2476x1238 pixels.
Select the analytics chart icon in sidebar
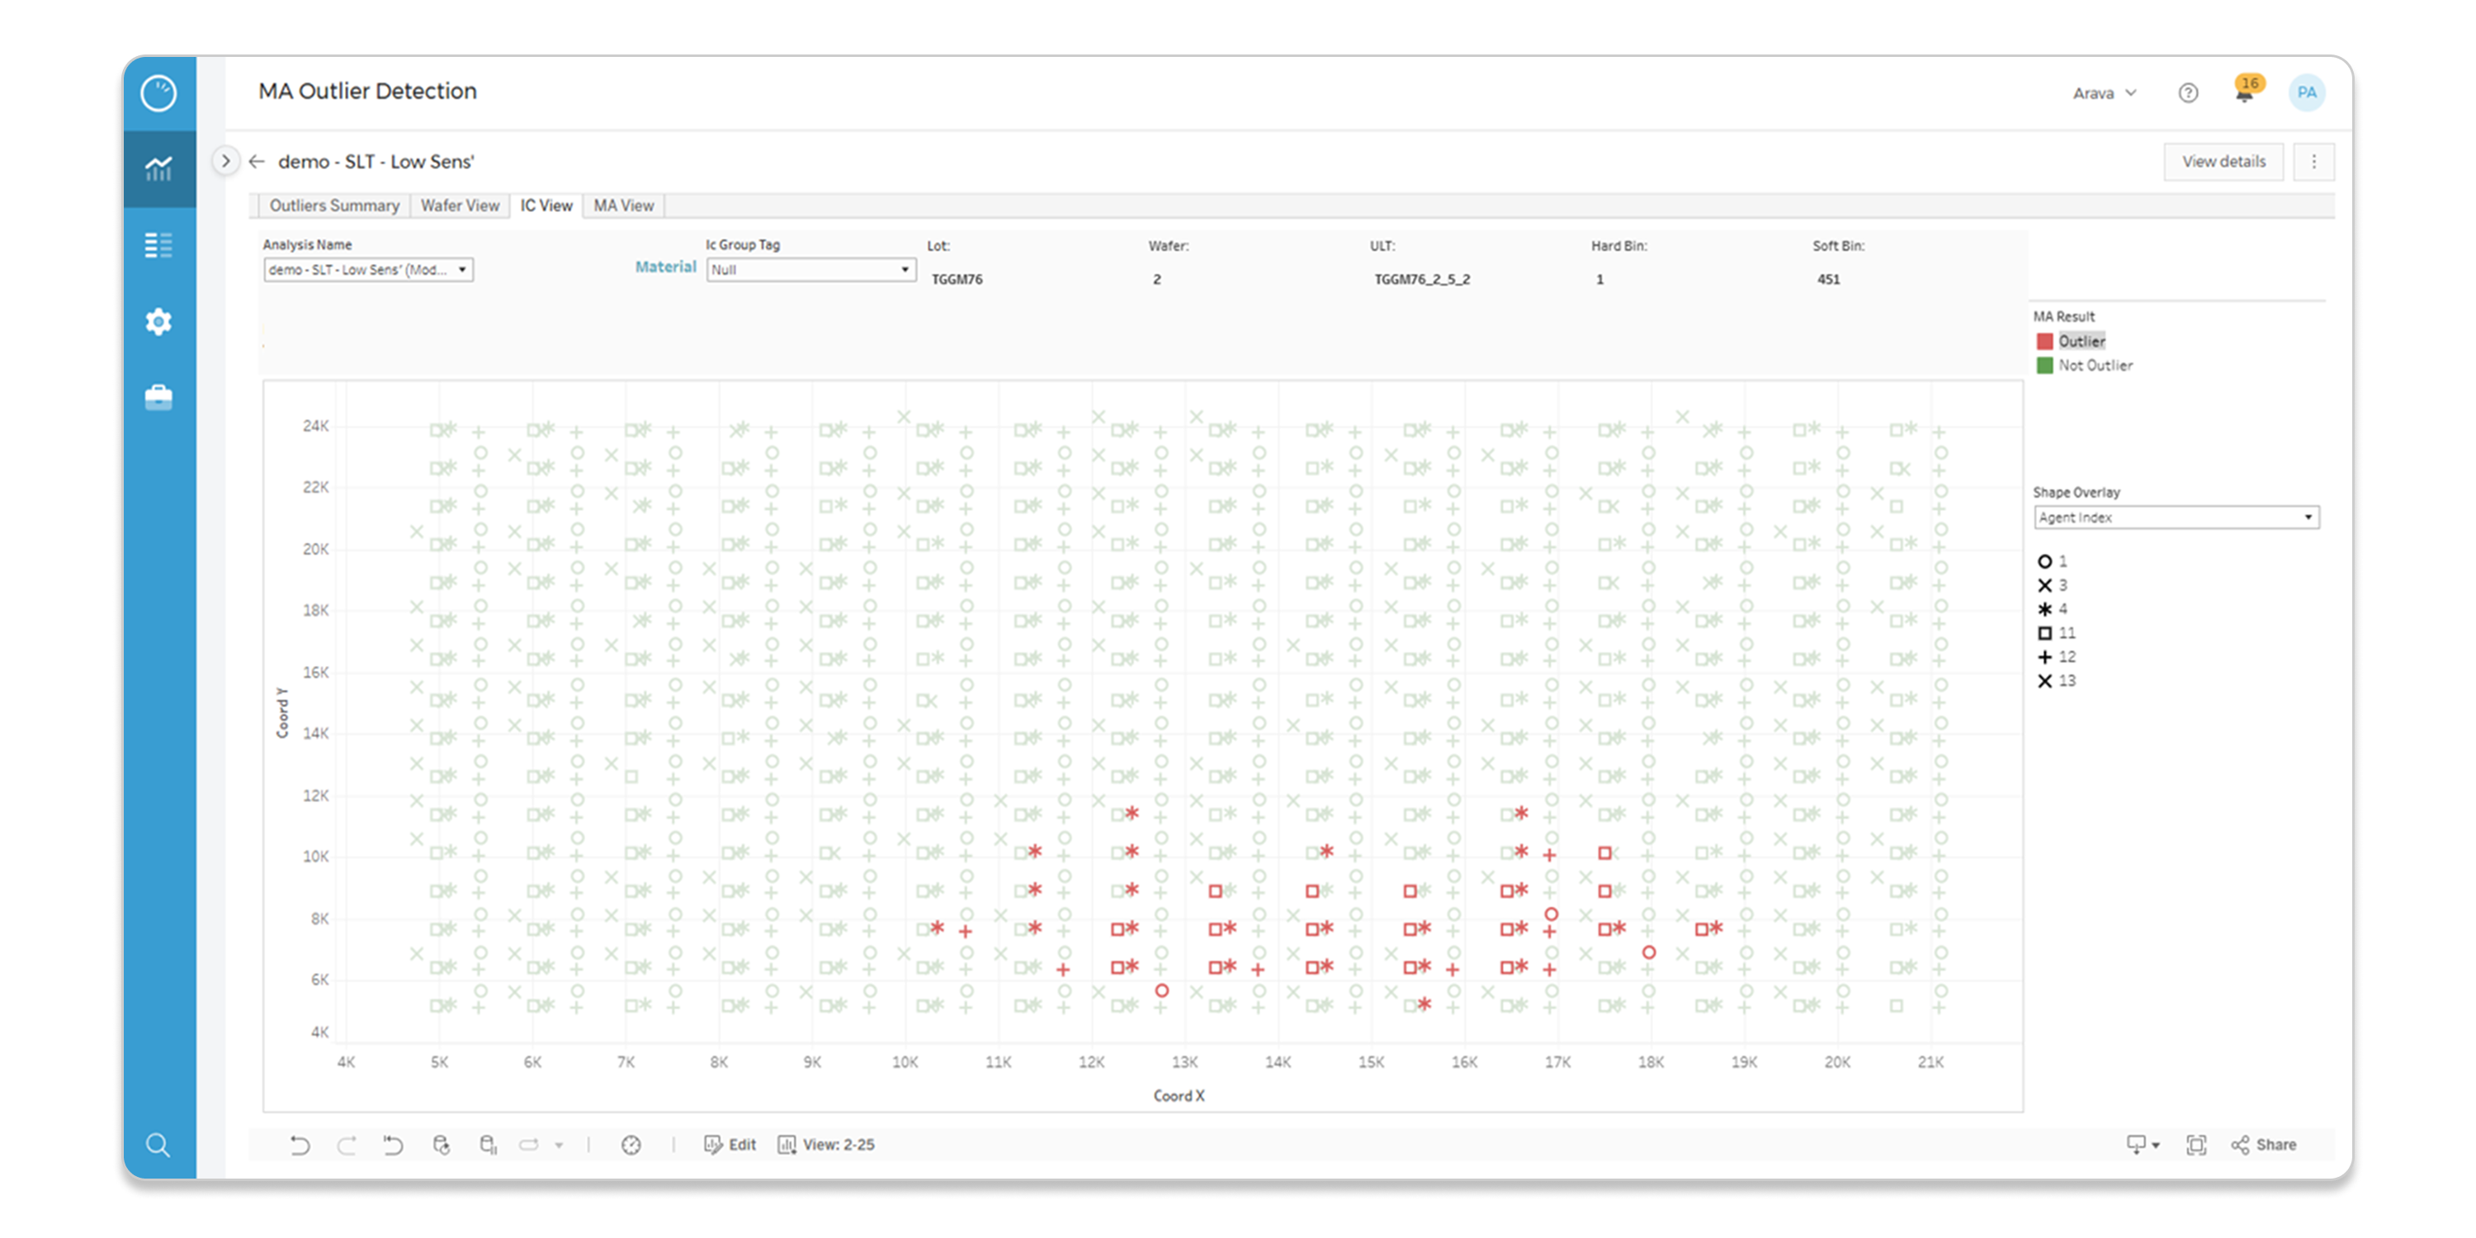click(158, 168)
